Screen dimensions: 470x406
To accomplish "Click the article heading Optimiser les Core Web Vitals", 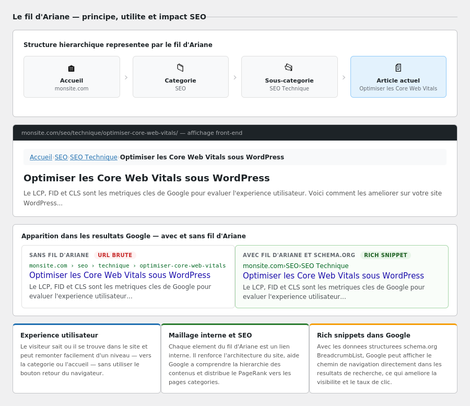I will coord(147,178).
